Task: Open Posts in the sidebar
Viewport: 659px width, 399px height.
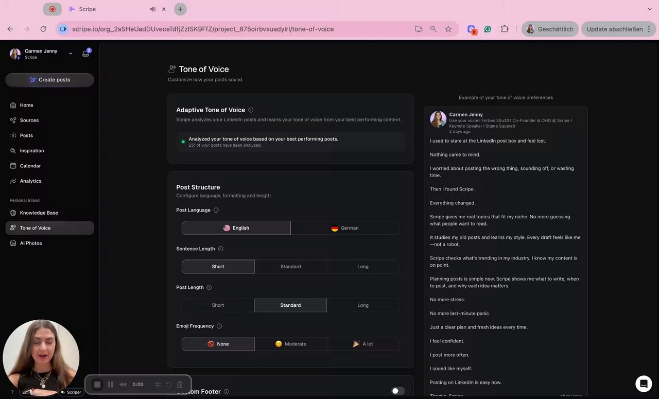Action: click(49, 135)
